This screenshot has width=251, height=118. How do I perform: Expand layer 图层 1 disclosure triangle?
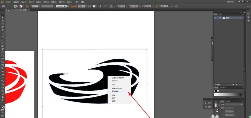click(220, 18)
